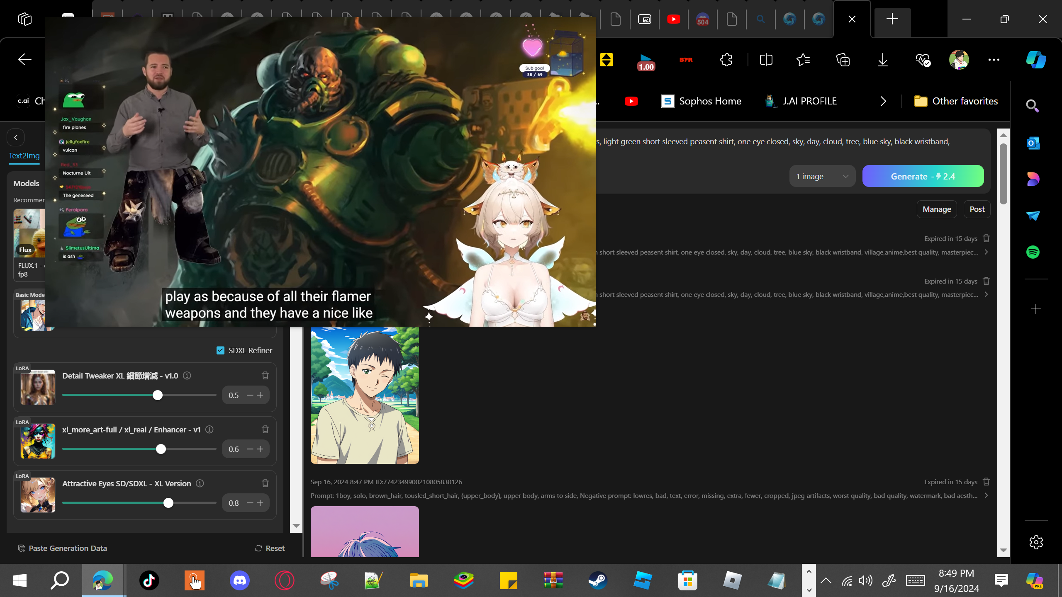Viewport: 1062px width, 597px height.
Task: Show info for Attractive Eyes LoRA
Action: pos(200,483)
